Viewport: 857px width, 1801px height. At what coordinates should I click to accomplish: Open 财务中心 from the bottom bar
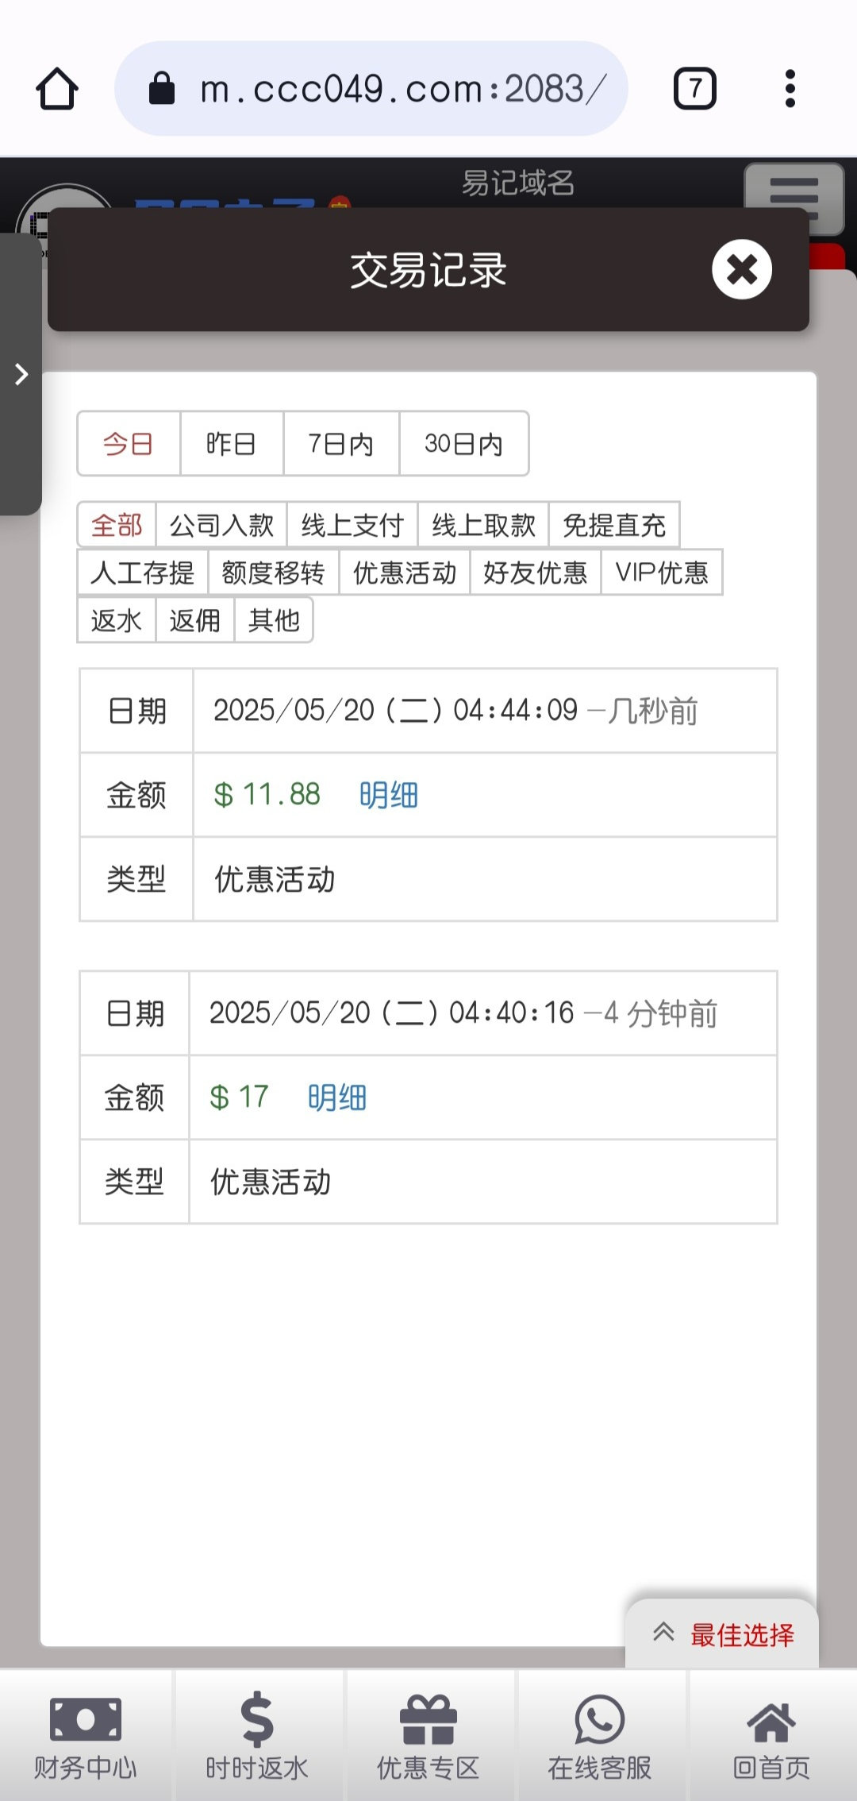coord(85,1736)
